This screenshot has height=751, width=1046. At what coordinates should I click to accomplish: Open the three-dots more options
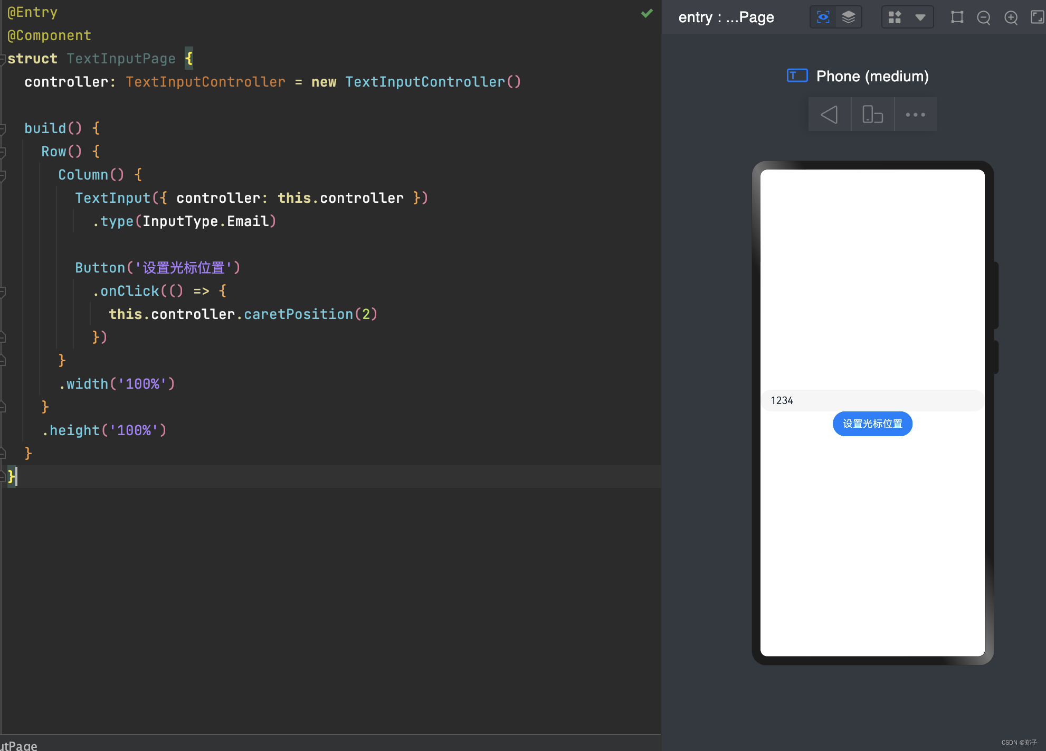pyautogui.click(x=915, y=115)
